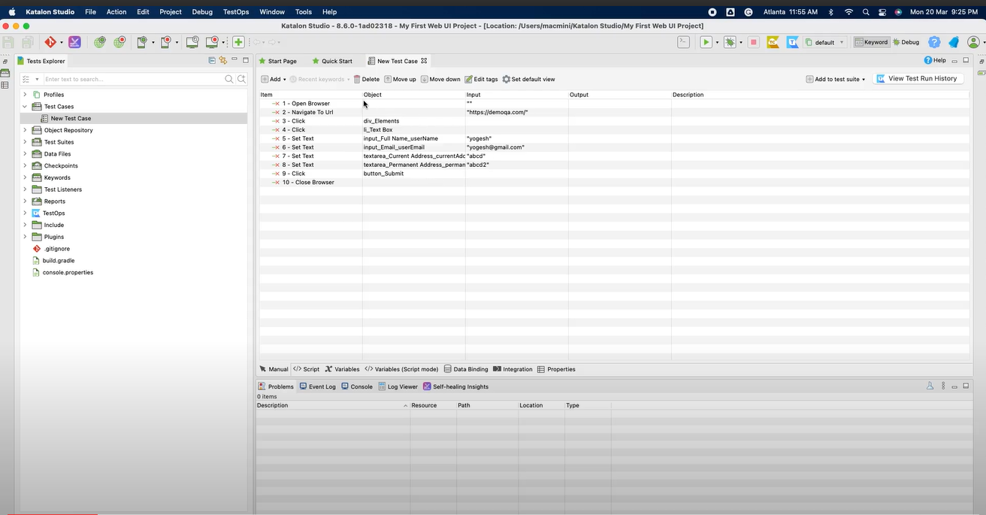Click the Delete button
Viewport: 986px width, 515px height.
(x=367, y=79)
